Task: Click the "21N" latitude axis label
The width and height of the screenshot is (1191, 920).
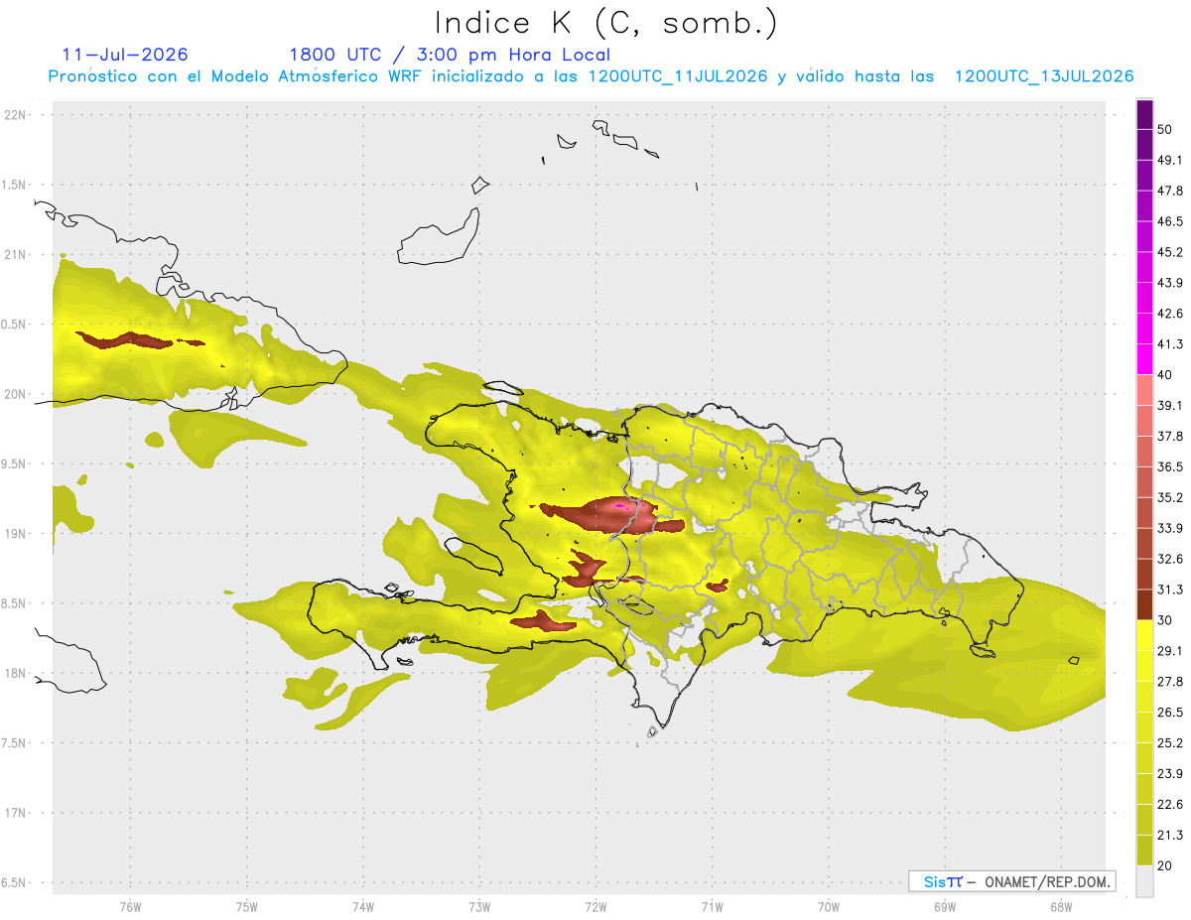Action: tap(16, 254)
